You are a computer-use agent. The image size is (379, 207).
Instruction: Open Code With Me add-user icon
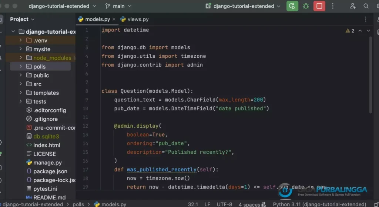353,6
